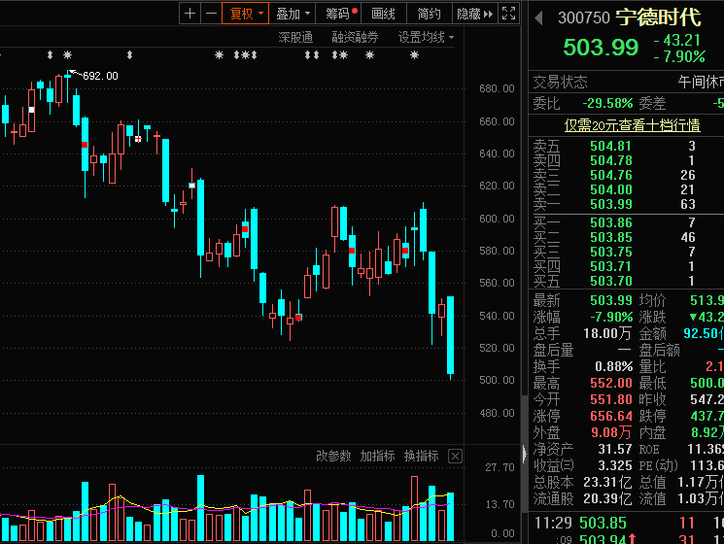Close the volume indicator panel
Image resolution: width=724 pixels, height=544 pixels.
pyautogui.click(x=455, y=456)
